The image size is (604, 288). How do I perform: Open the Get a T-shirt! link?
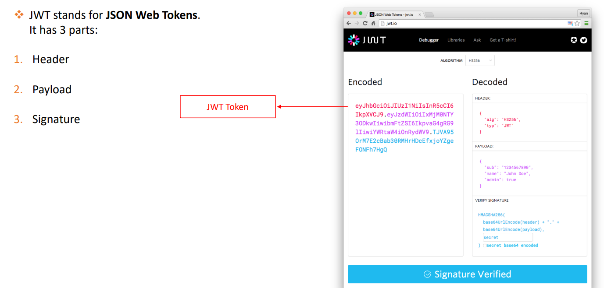pyautogui.click(x=503, y=40)
